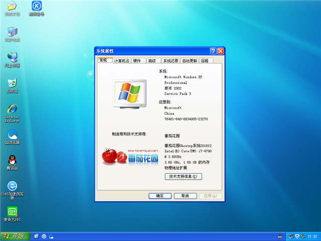The height and width of the screenshot is (241, 321).
Task: Switch to the 常规 tab
Action: tap(104, 60)
